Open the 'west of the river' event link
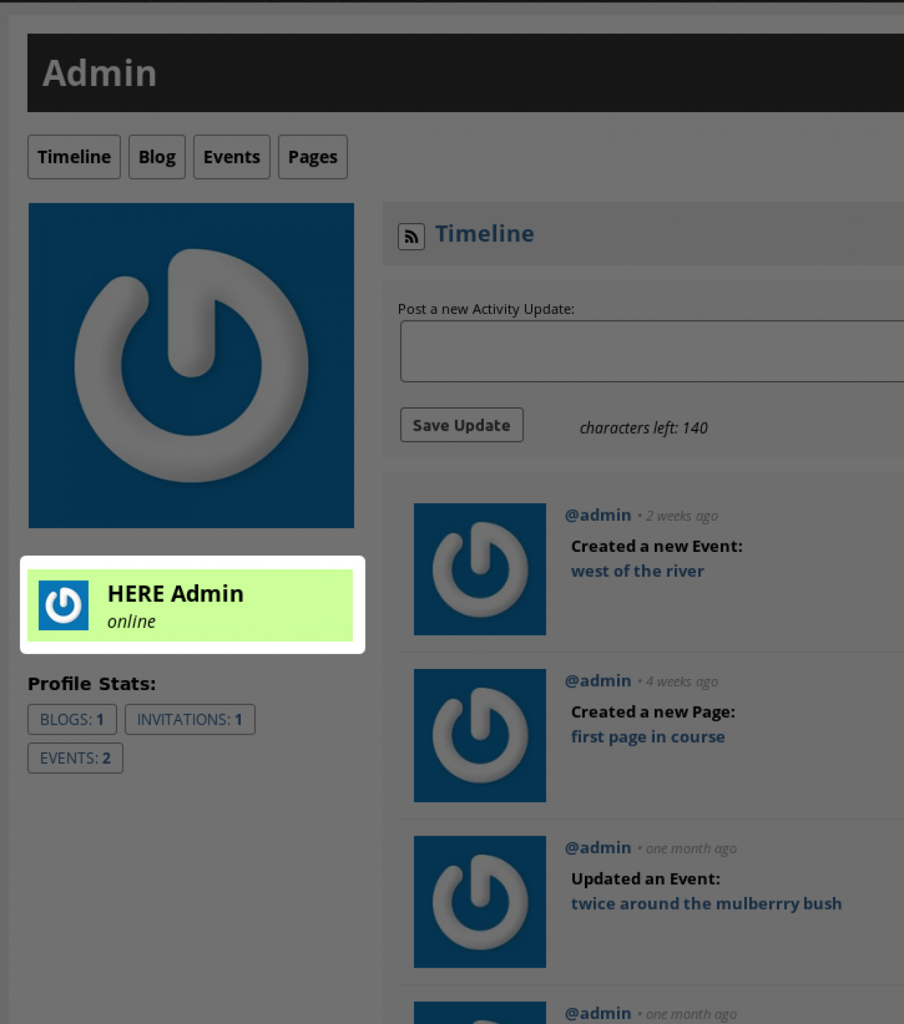This screenshot has height=1024, width=904. tap(637, 571)
